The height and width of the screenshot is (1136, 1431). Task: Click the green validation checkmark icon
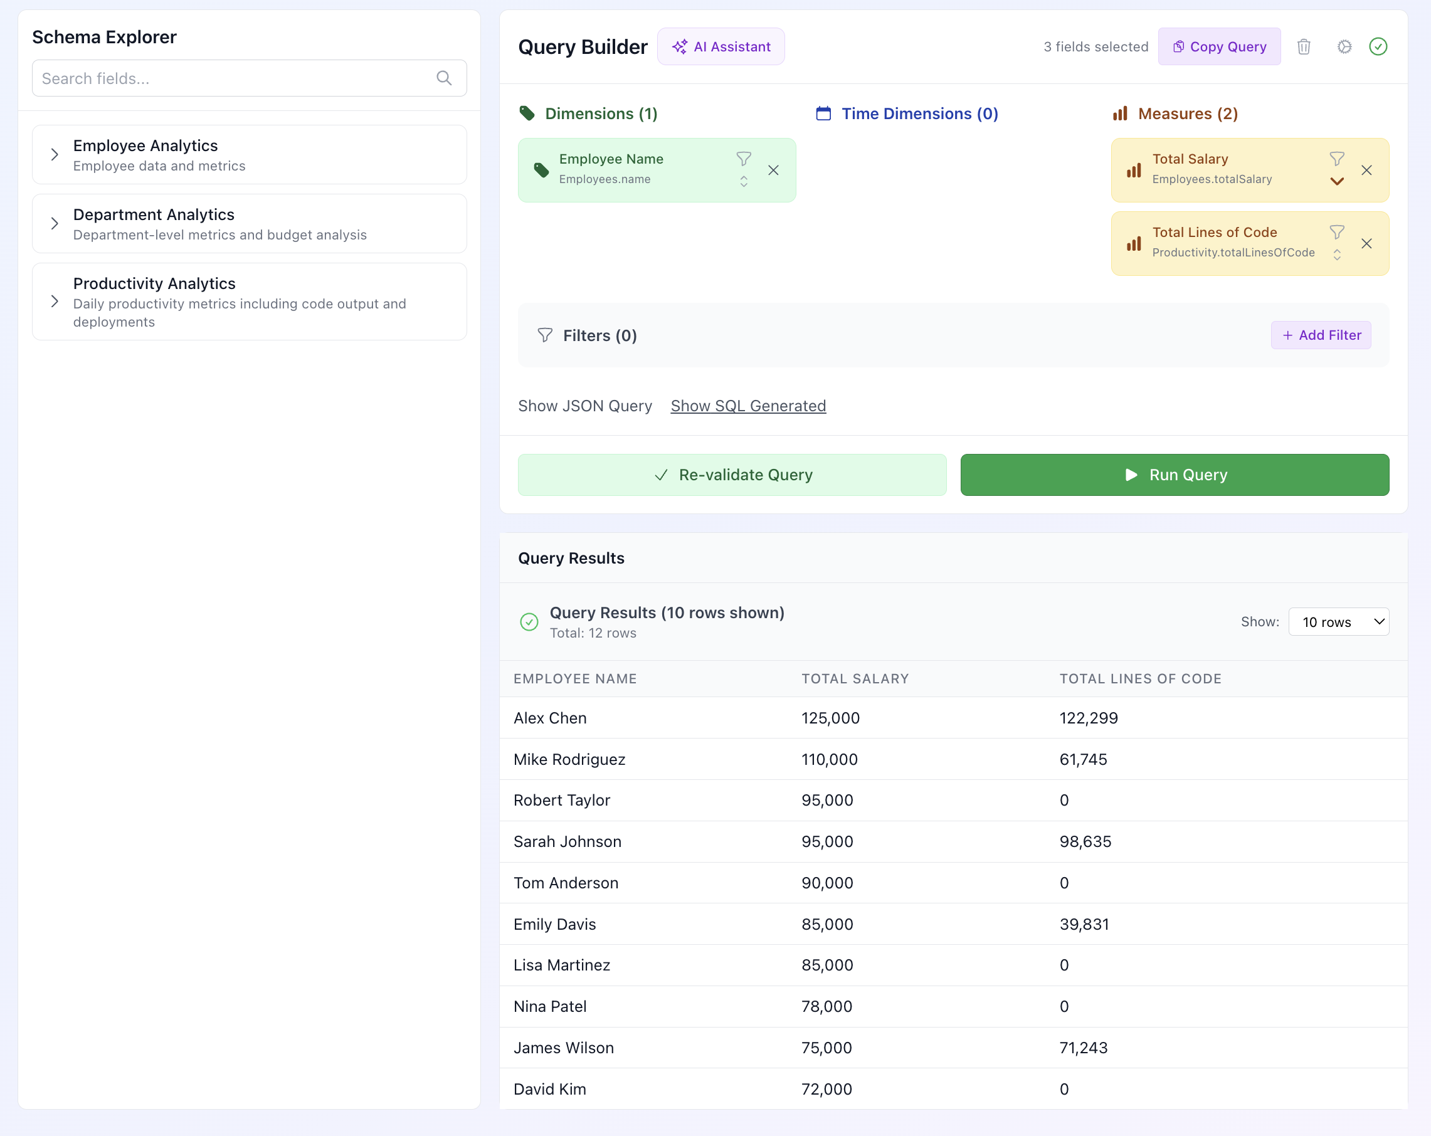pos(1378,46)
